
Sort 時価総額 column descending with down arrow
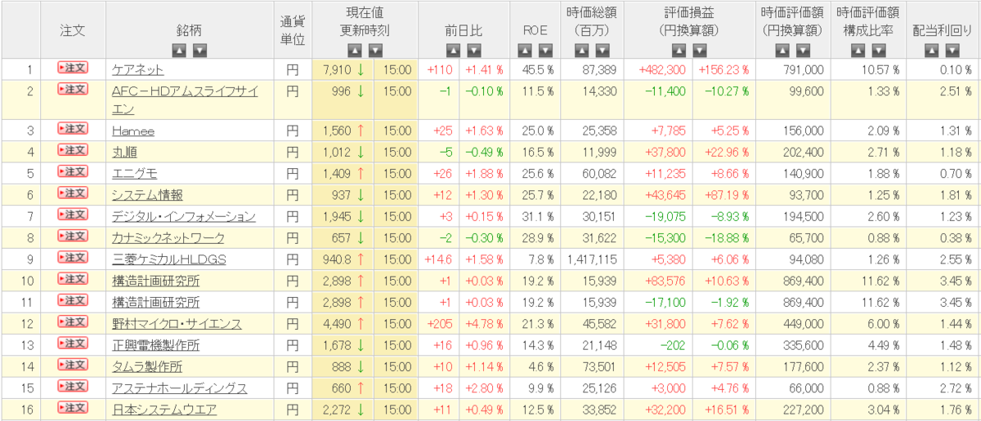(x=602, y=50)
